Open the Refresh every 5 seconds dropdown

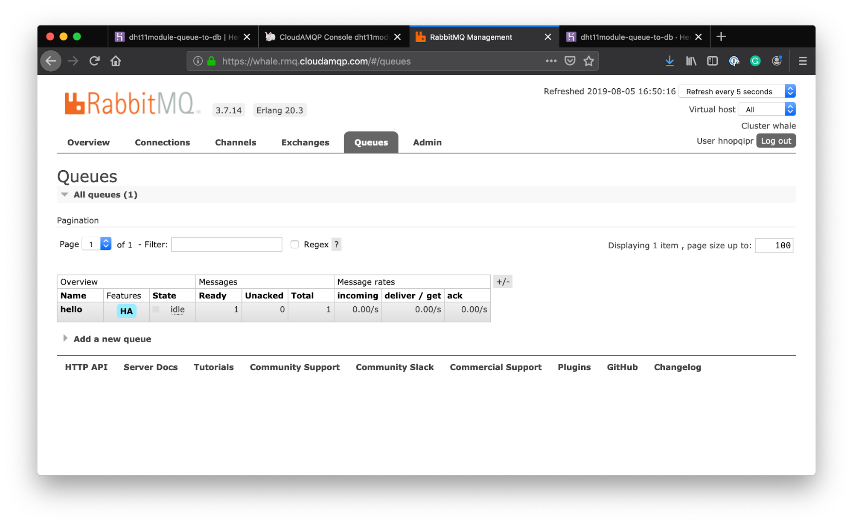coord(737,91)
